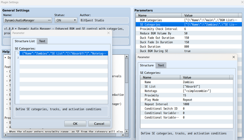Click Help horizontal scroll right arrow

tap(123, 135)
